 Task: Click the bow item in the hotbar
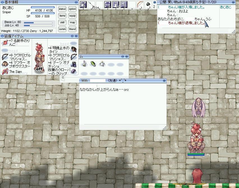tap(140, 4)
